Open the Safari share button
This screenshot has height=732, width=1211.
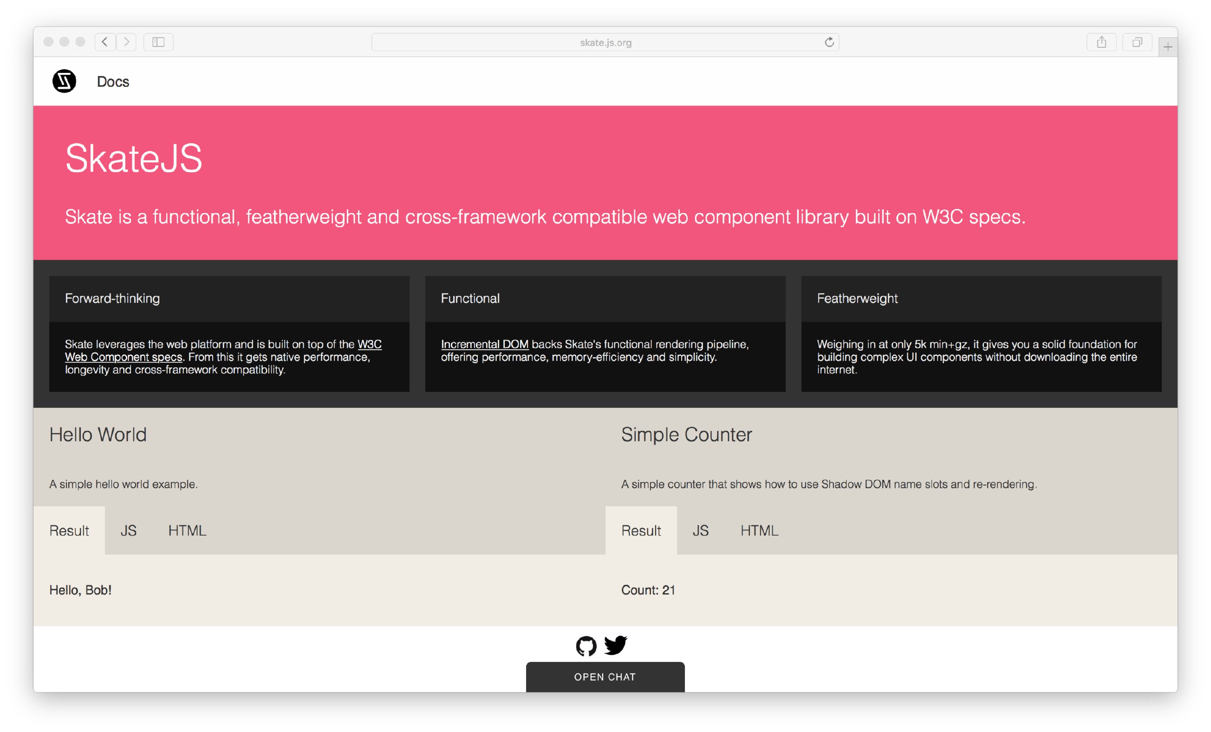[x=1101, y=42]
